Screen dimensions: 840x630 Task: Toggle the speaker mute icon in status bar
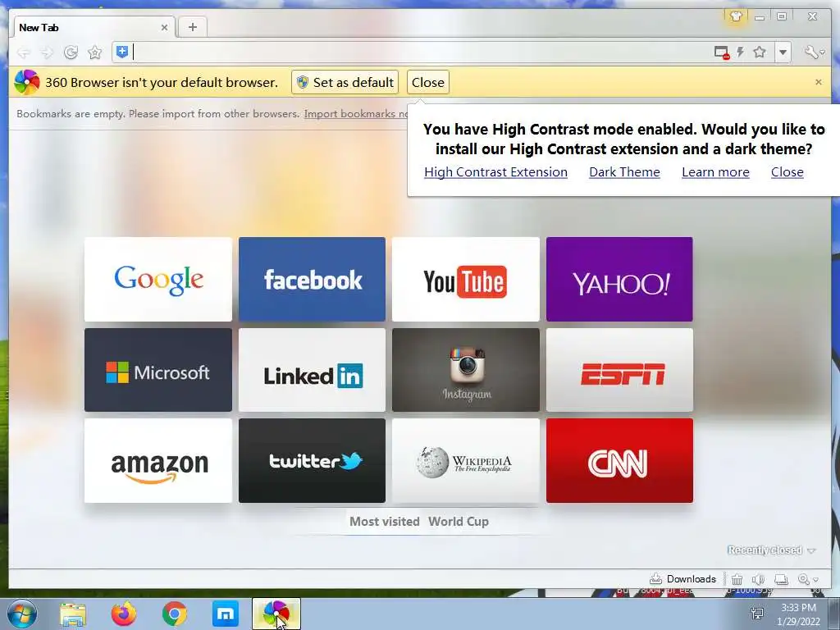[758, 579]
